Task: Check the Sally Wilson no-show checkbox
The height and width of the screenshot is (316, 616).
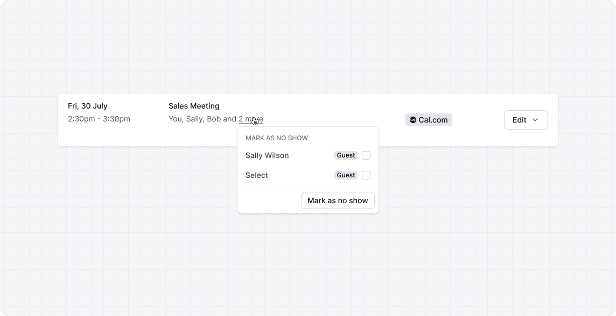Action: 366,155
